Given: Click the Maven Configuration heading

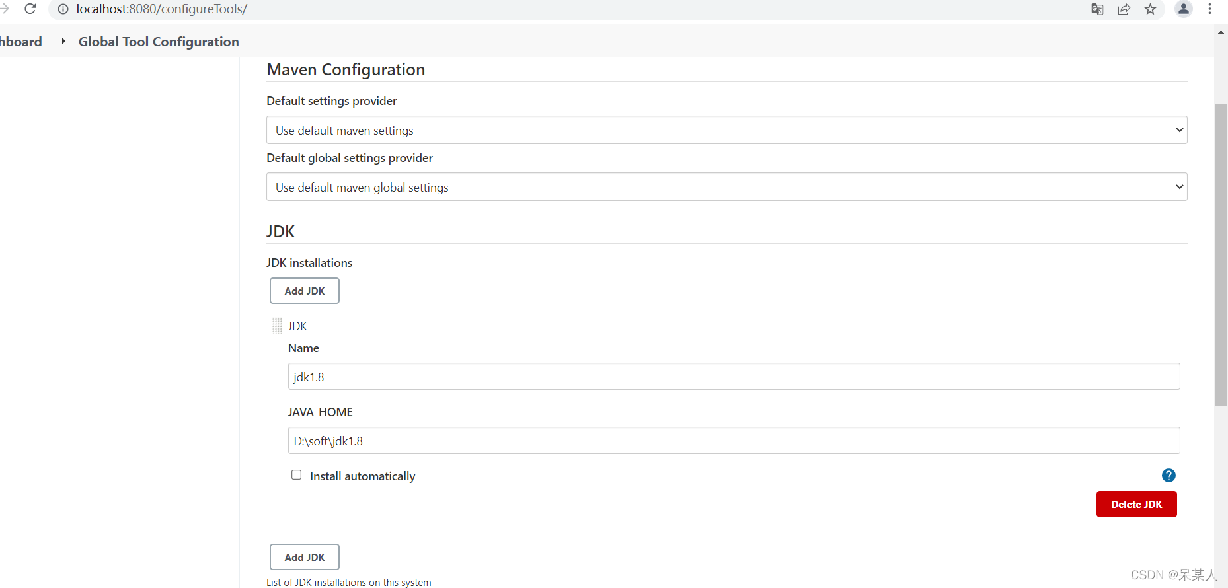Looking at the screenshot, I should point(346,69).
